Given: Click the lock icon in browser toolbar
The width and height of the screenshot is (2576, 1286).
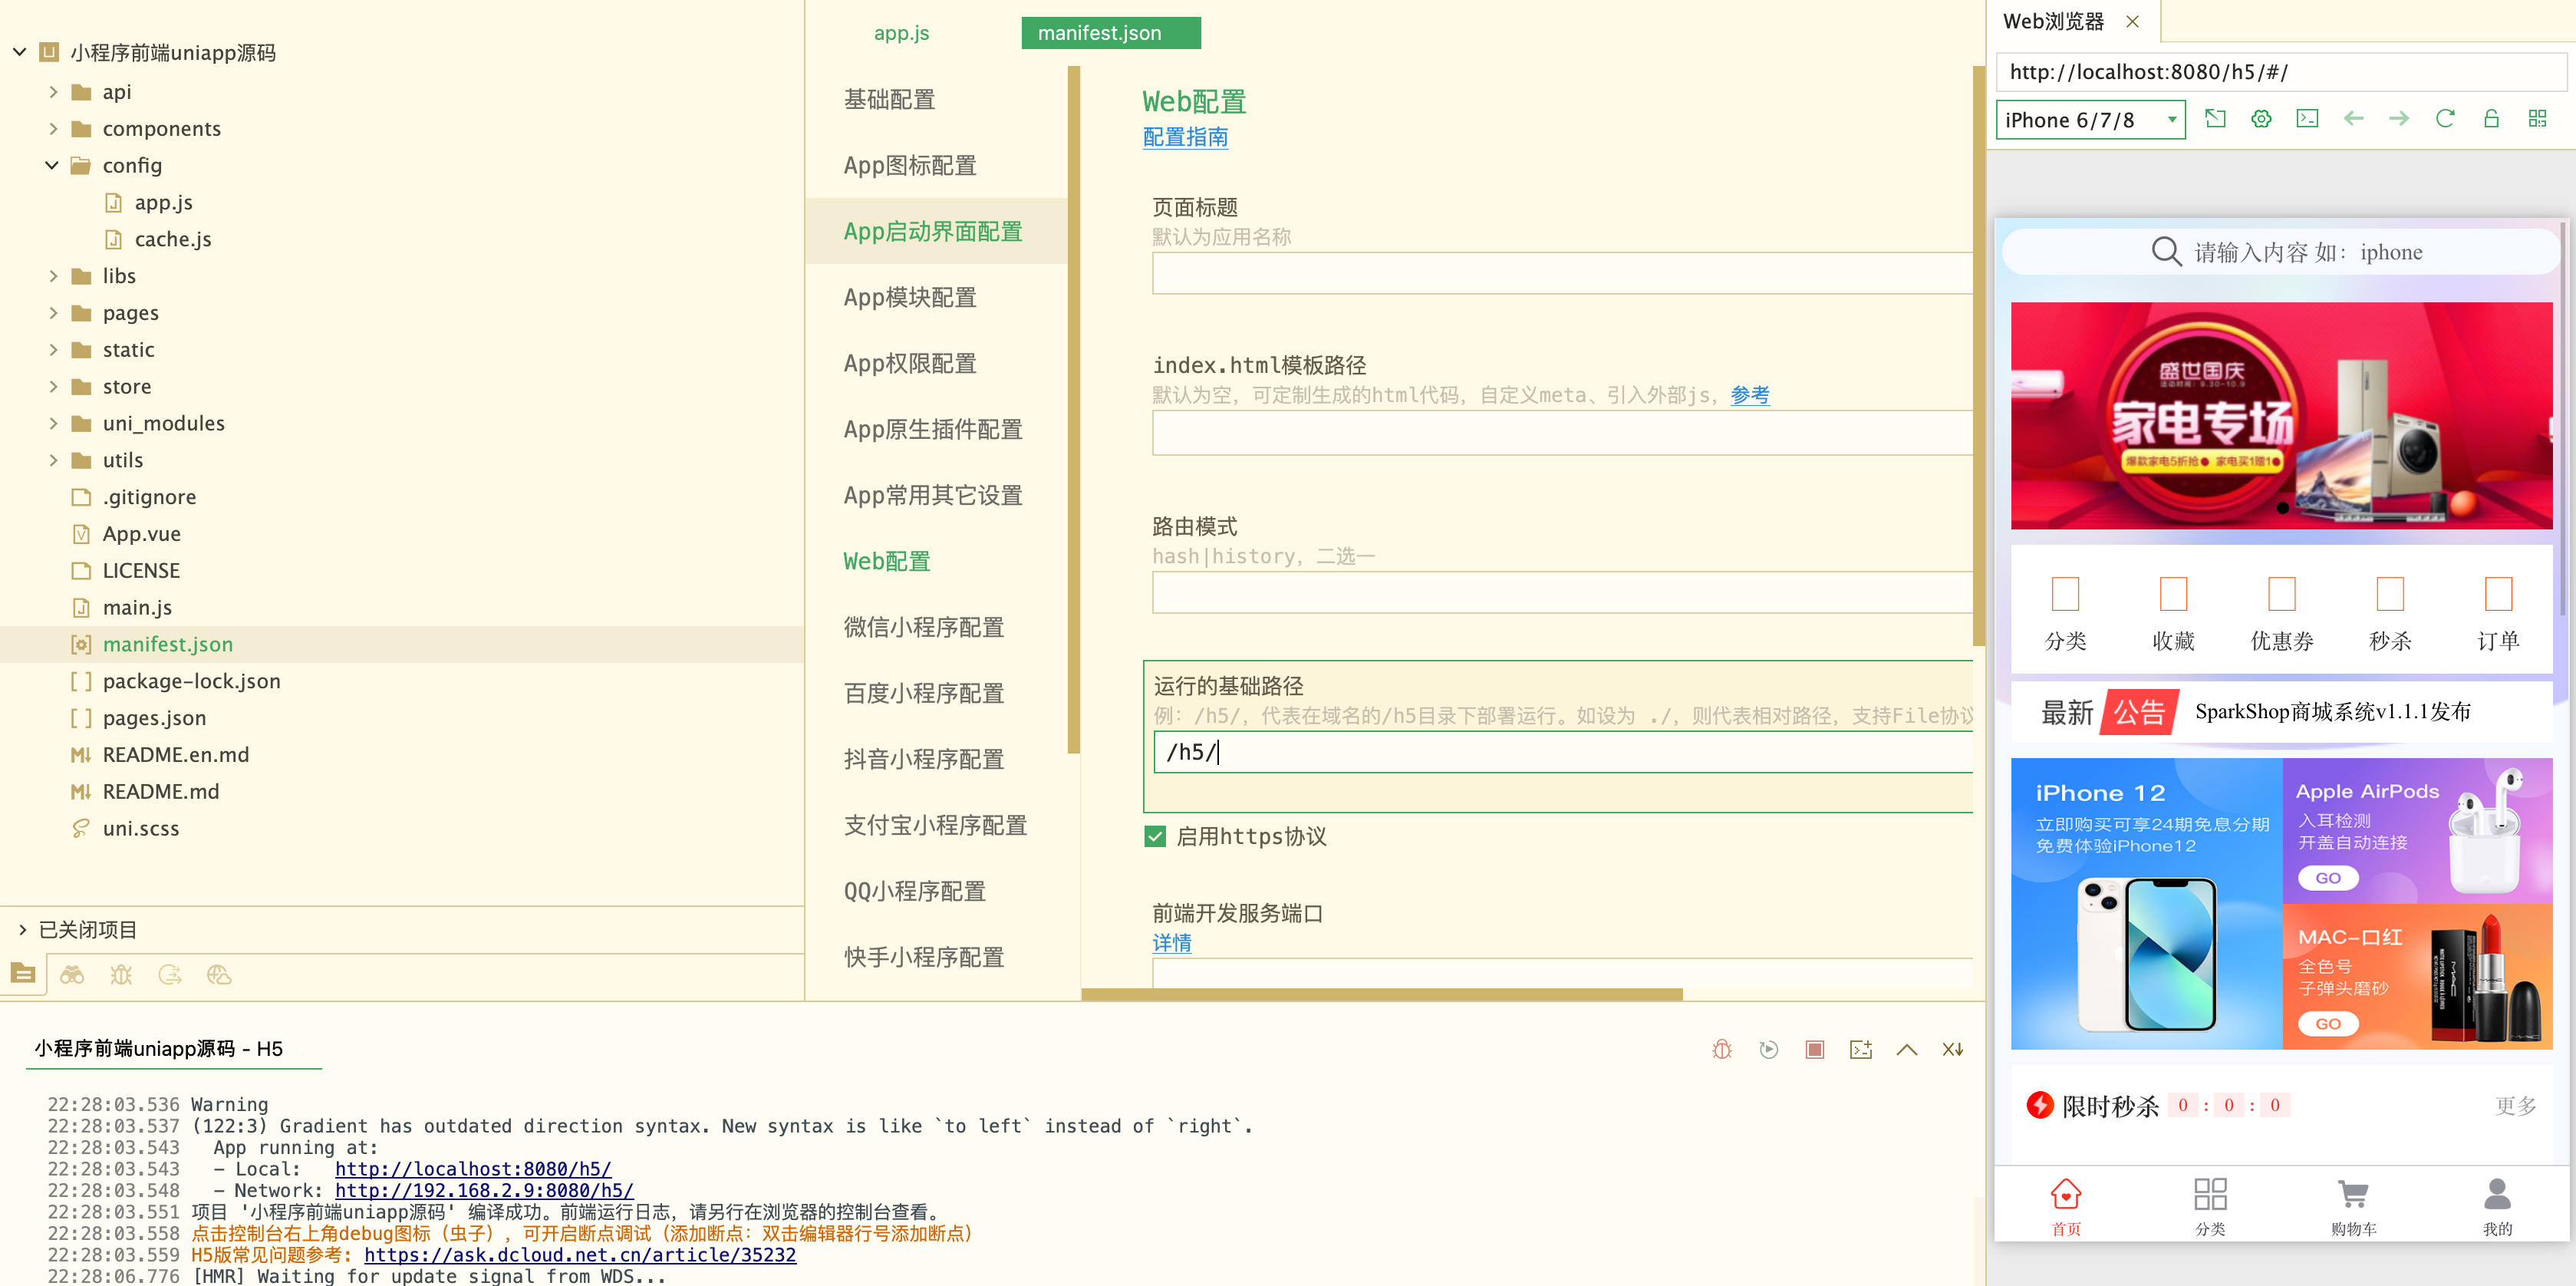Looking at the screenshot, I should pyautogui.click(x=2491, y=119).
